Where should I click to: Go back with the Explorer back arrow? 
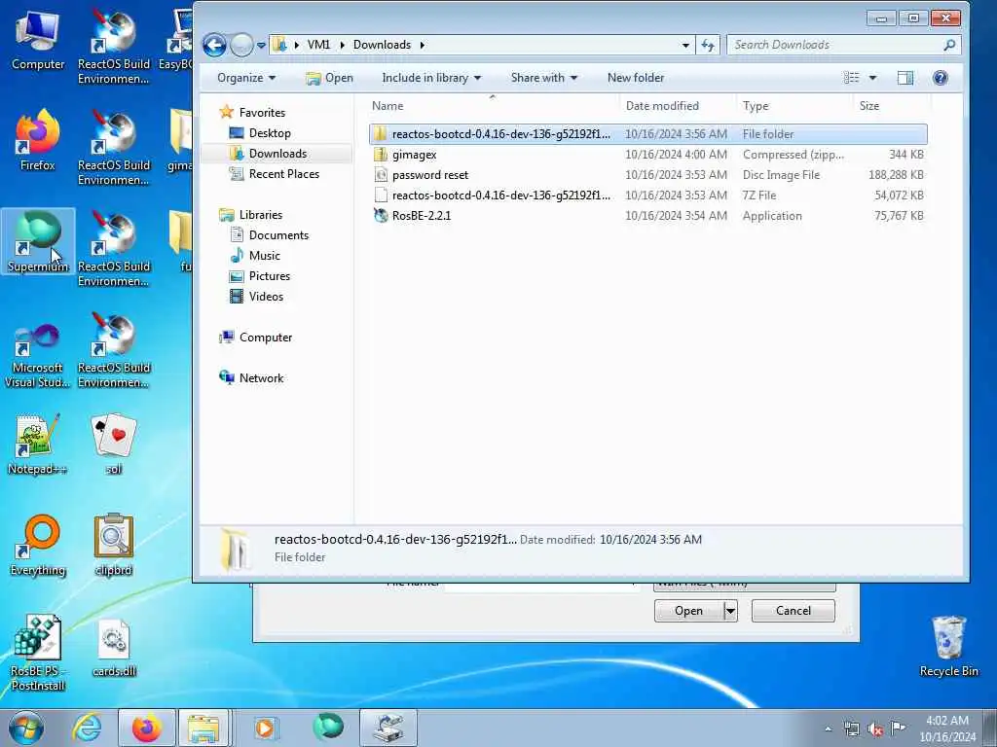214,45
